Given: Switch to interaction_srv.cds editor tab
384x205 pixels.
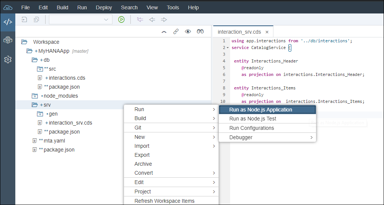Looking at the screenshot, I should point(239,32).
